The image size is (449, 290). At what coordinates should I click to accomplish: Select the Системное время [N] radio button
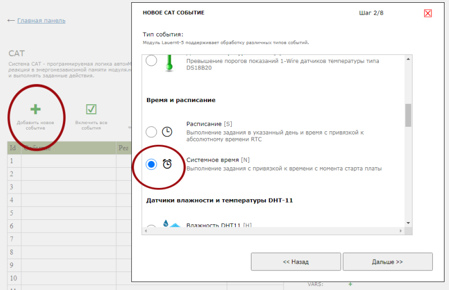coord(151,164)
